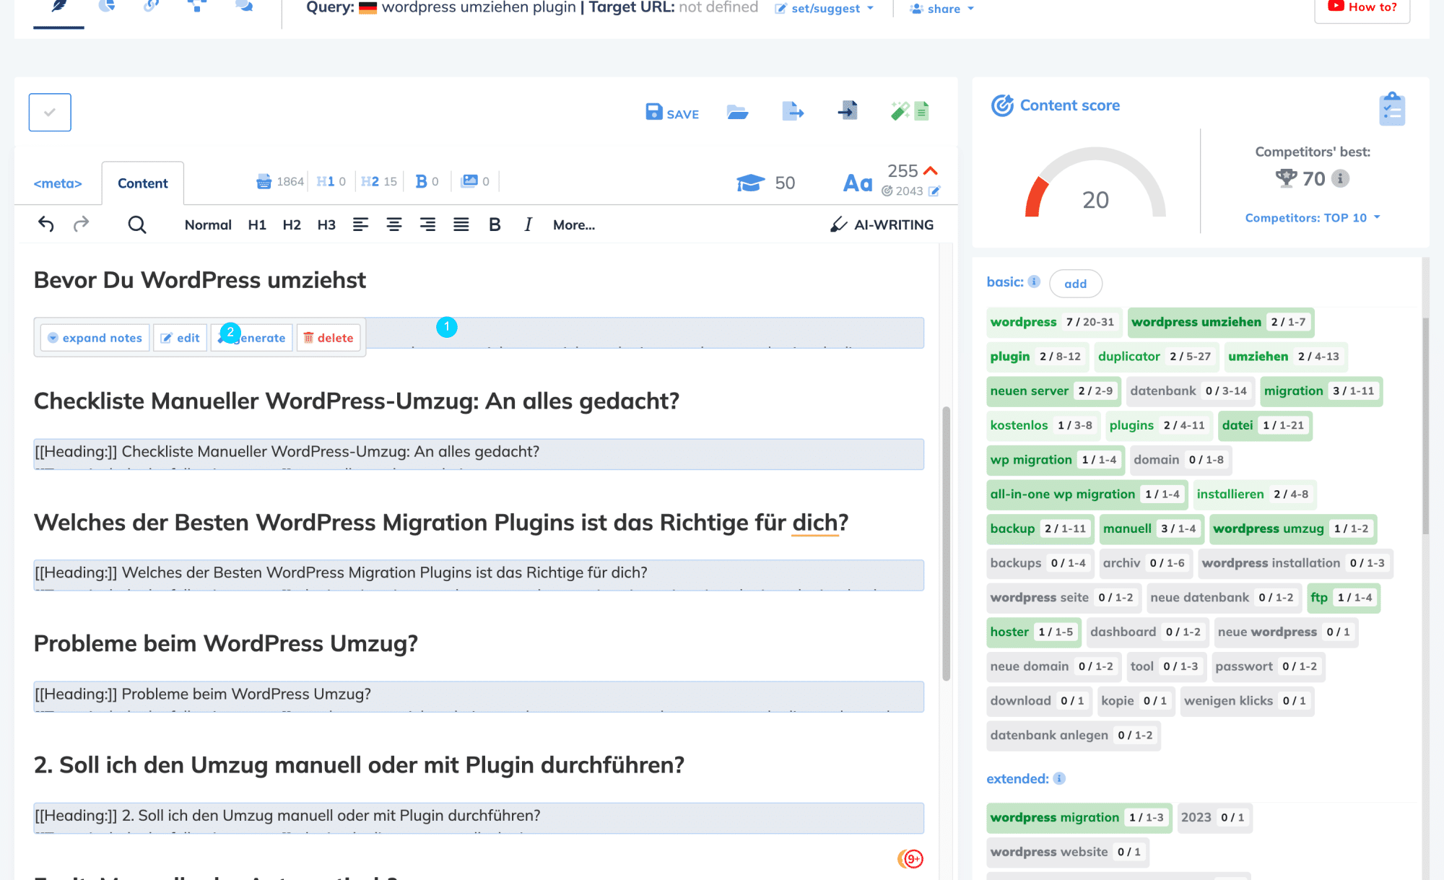Apply H2 heading style
This screenshot has width=1444, height=880.
pos(292,225)
